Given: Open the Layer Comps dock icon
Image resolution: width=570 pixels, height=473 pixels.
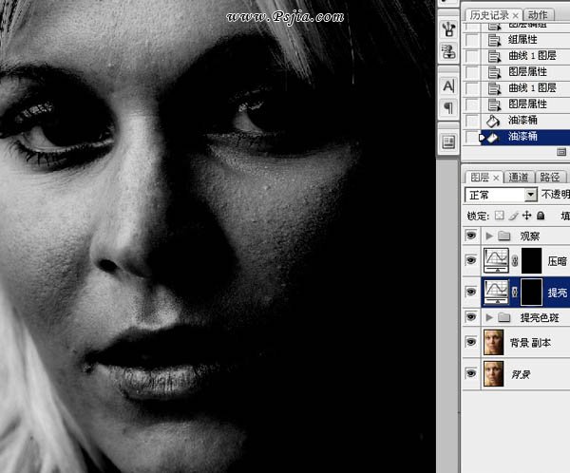Looking at the screenshot, I should [448, 142].
